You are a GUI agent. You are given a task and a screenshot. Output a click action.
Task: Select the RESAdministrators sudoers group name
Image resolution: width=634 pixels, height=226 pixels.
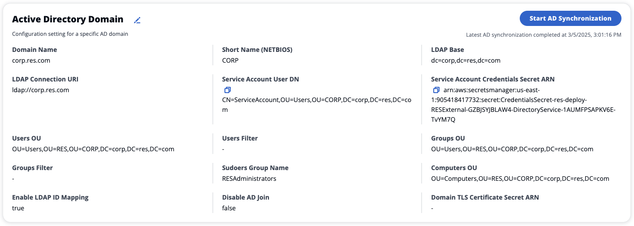click(x=249, y=179)
